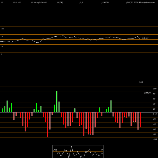Click the "(NOCIL LTD) MunafaSutra.com" header text
The width and height of the screenshot is (158, 158).
[x=141, y=3]
